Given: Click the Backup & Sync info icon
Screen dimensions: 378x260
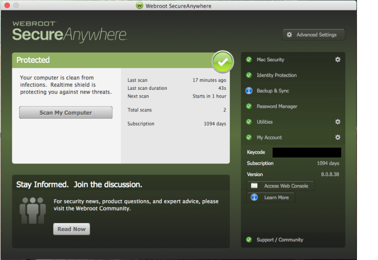Looking at the screenshot, I should (249, 91).
